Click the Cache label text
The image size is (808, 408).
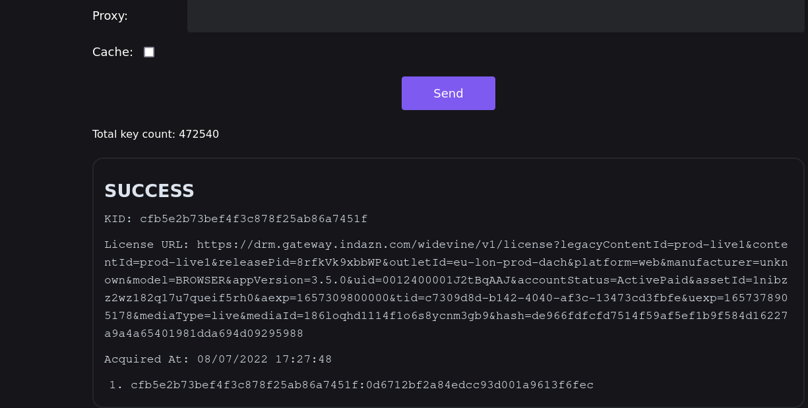coord(113,52)
